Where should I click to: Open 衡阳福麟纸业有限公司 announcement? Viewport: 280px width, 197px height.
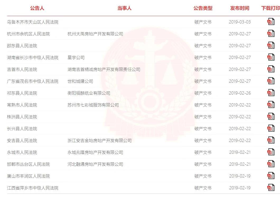tap(89, 93)
